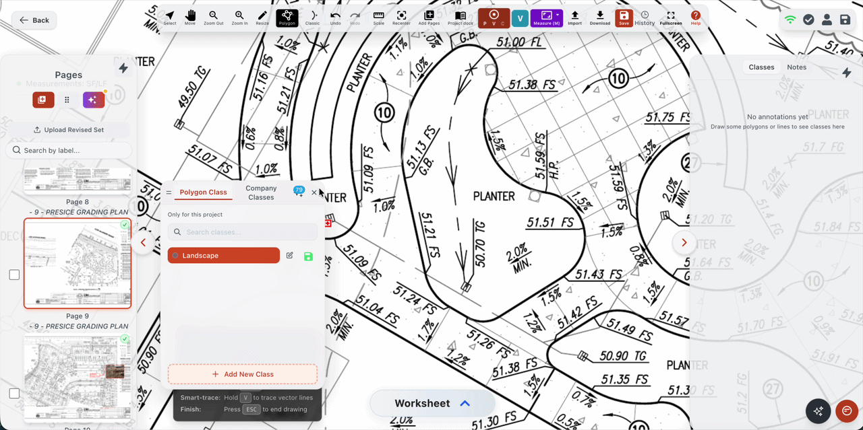This screenshot has width=863, height=430.
Task: Open the Classes tab in right panel
Action: (x=761, y=67)
